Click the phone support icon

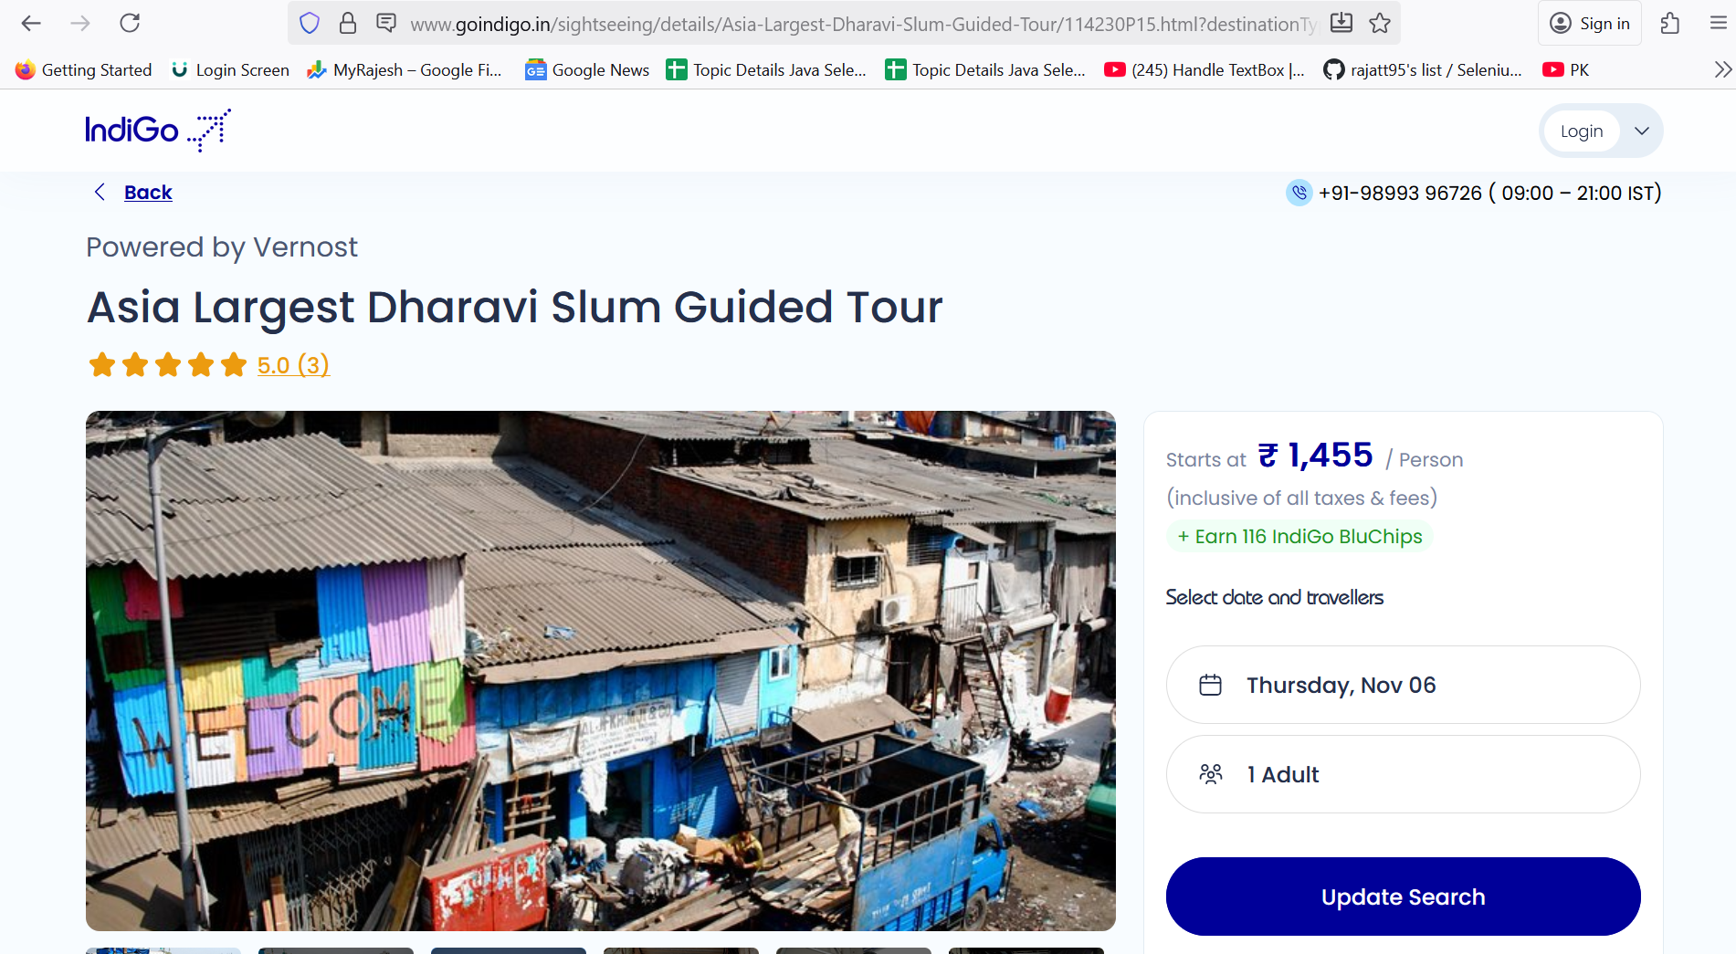[x=1299, y=193]
